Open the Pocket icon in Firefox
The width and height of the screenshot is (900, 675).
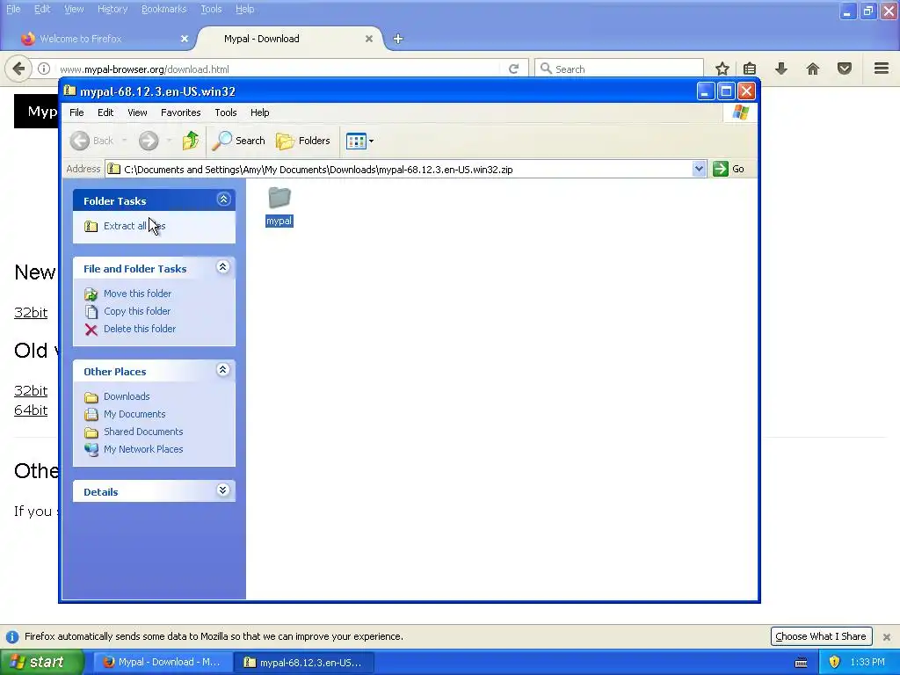845,69
